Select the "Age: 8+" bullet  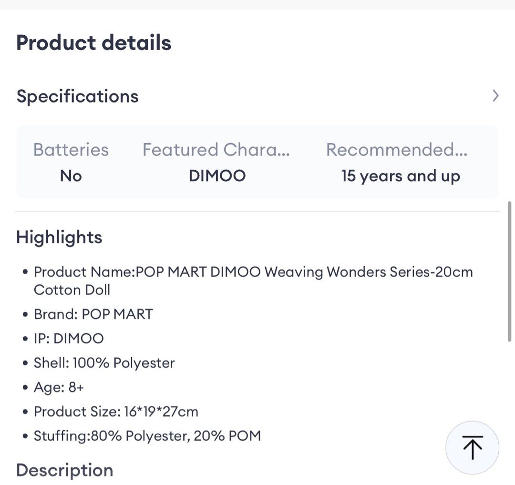(x=59, y=387)
